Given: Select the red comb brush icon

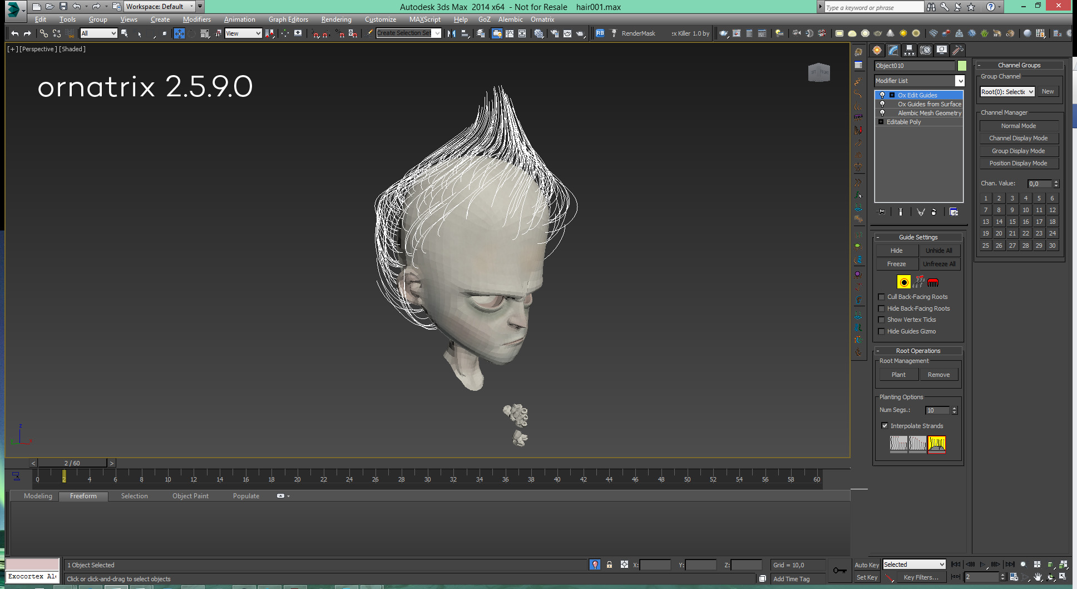Looking at the screenshot, I should coord(933,282).
